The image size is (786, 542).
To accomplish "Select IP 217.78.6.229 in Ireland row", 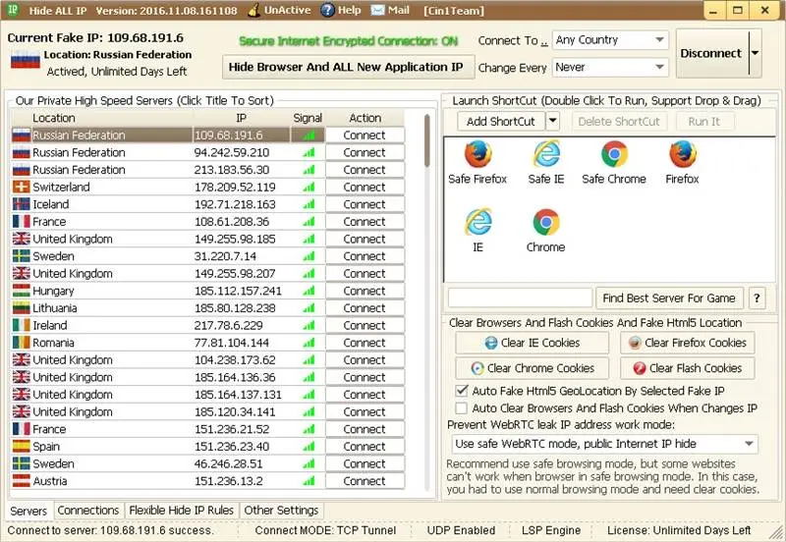I will (x=228, y=325).
